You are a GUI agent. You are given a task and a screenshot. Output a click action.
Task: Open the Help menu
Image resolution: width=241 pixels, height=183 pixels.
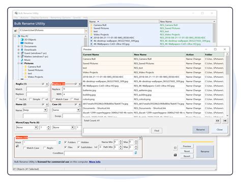[x=85, y=18]
